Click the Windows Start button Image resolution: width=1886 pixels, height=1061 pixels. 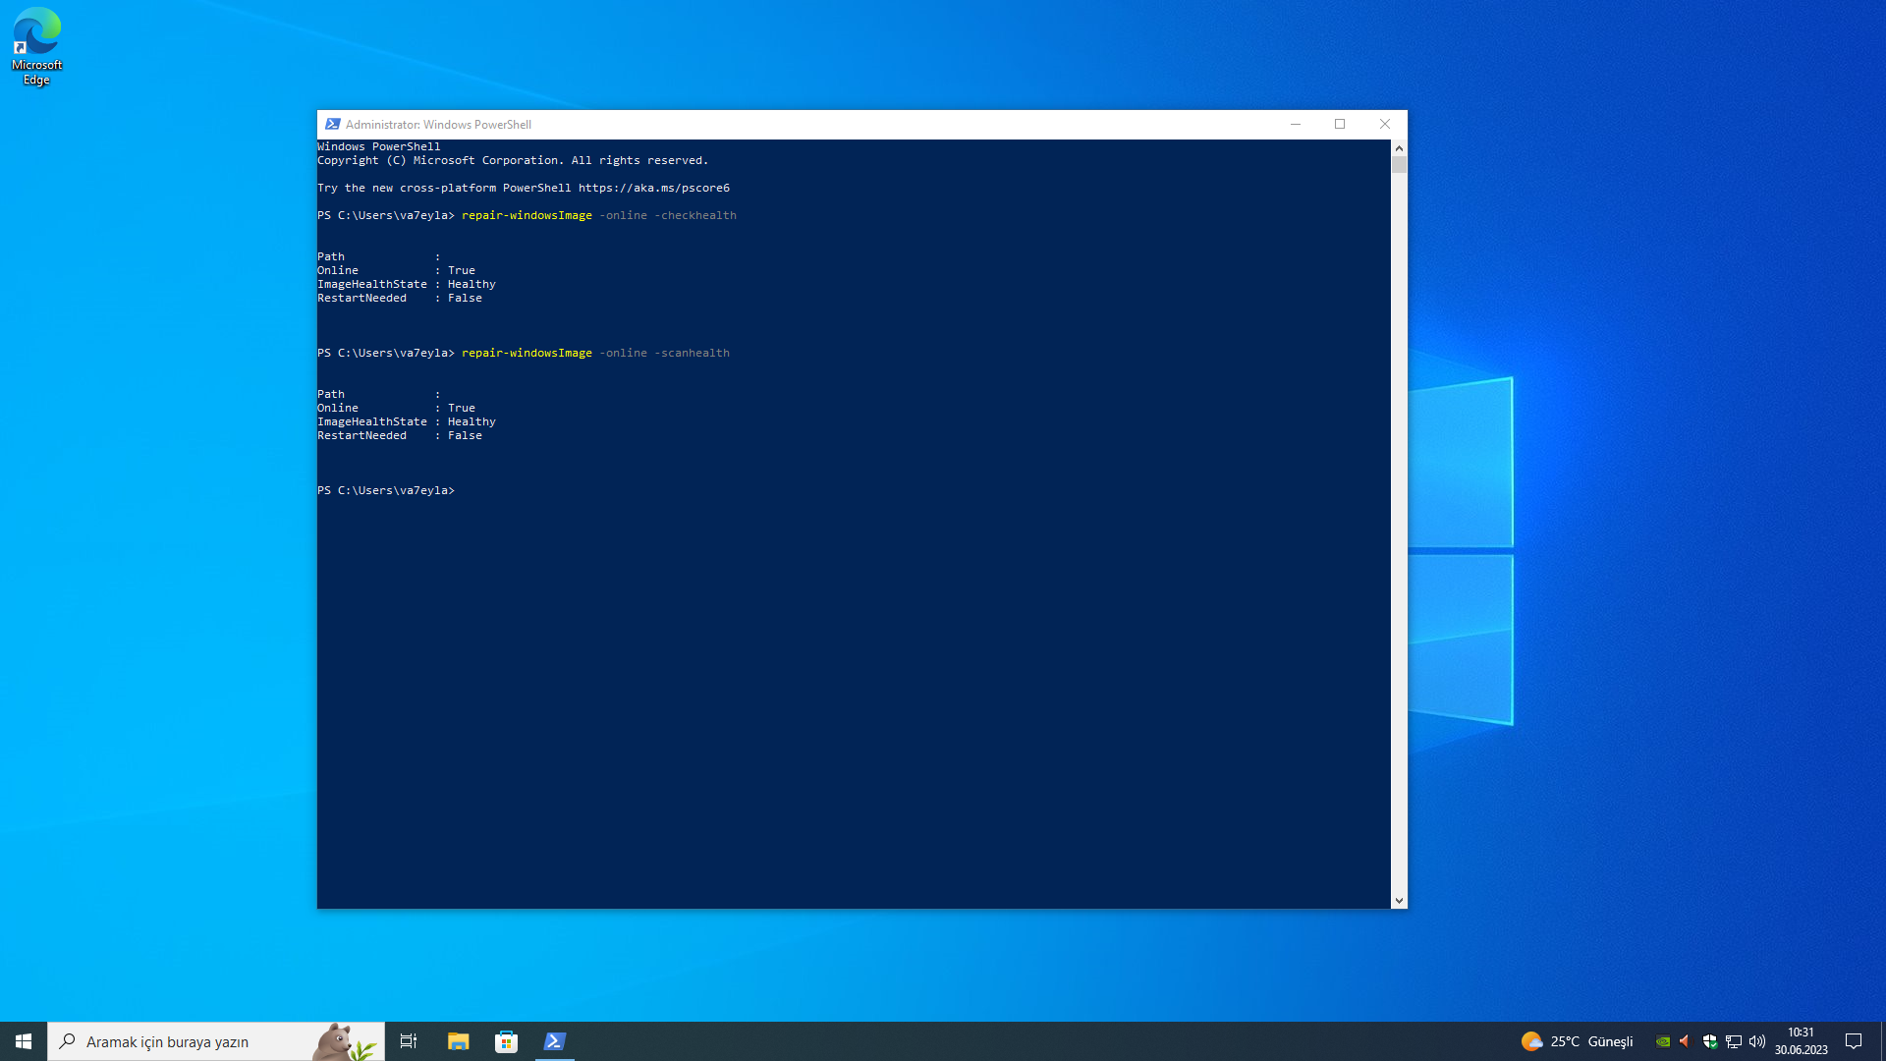pyautogui.click(x=24, y=1041)
